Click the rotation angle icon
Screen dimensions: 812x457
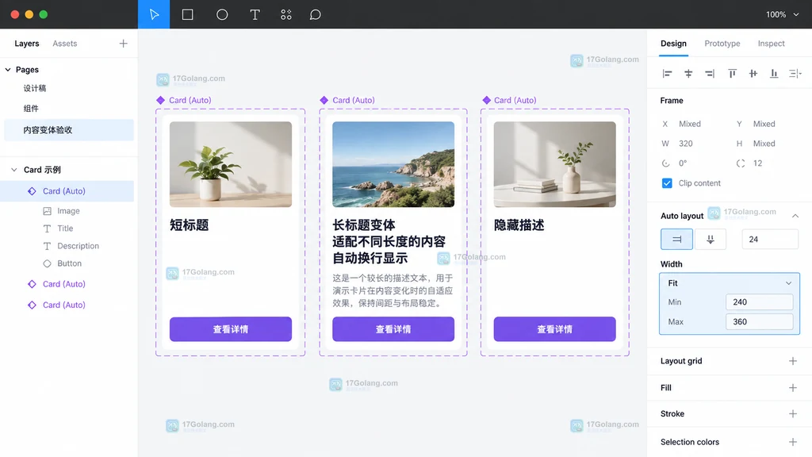point(665,163)
